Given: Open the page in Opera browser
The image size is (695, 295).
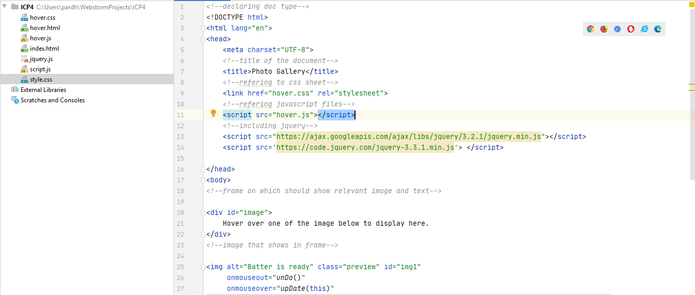Looking at the screenshot, I should point(631,29).
